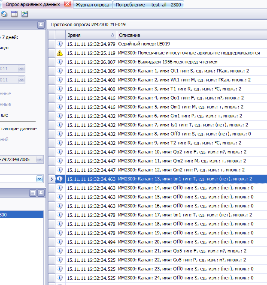Select Канал: 2, имя: Wt1 description
Image resolution: width=267 pixels, height=285 pixels.
[x=185, y=80]
